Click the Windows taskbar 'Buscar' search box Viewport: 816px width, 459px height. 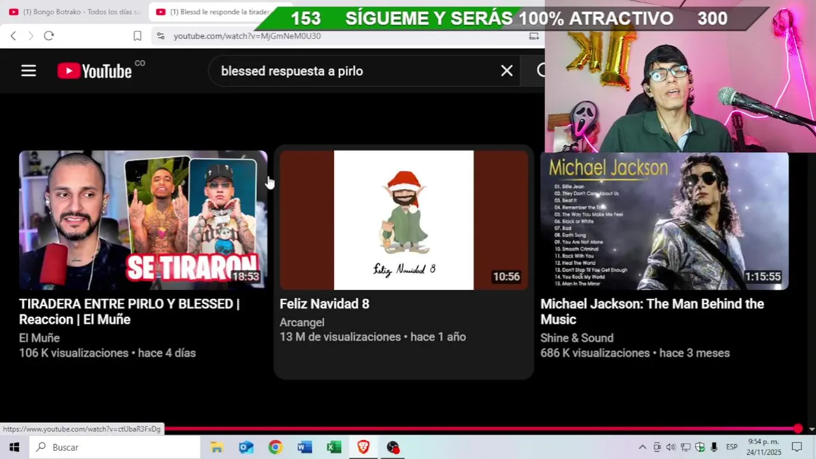(x=115, y=448)
